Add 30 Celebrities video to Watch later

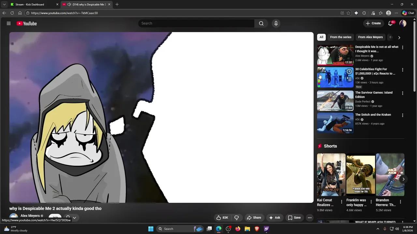[349, 71]
